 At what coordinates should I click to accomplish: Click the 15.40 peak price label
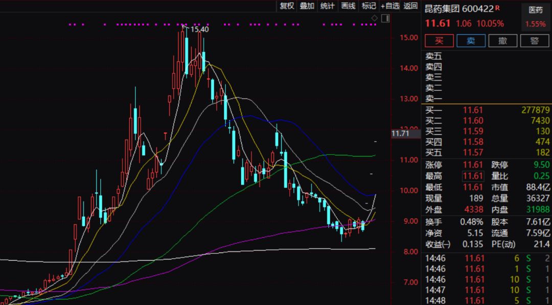pyautogui.click(x=199, y=30)
